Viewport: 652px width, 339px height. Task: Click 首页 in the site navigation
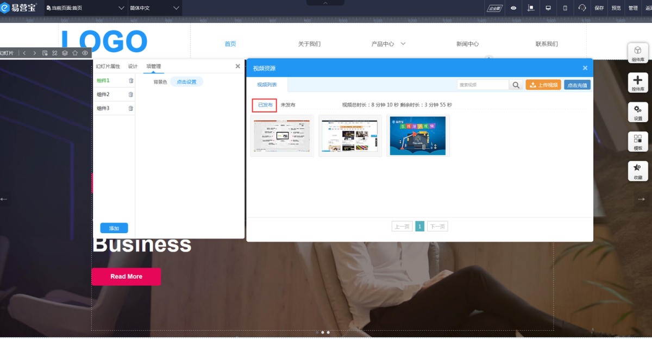click(230, 44)
